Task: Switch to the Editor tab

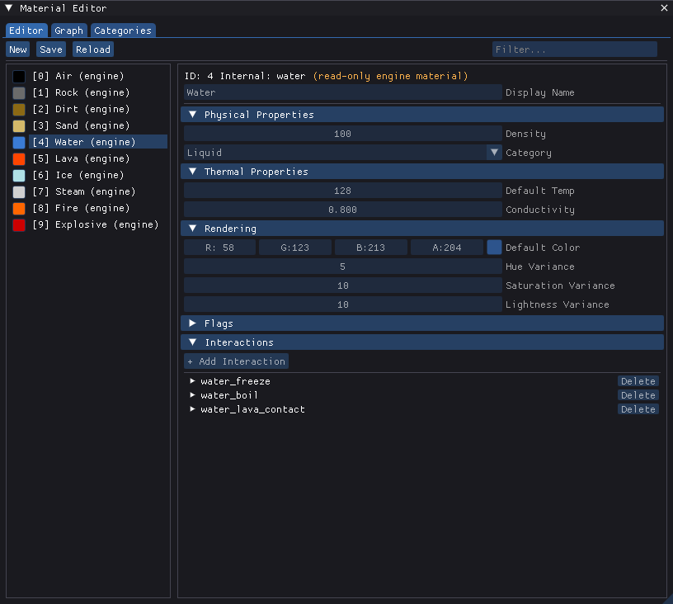Action: coord(26,31)
